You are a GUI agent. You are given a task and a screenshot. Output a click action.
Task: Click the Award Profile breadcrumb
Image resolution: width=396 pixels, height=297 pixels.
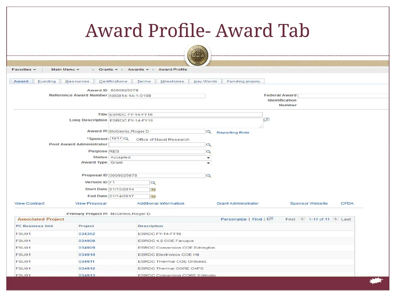coord(173,70)
